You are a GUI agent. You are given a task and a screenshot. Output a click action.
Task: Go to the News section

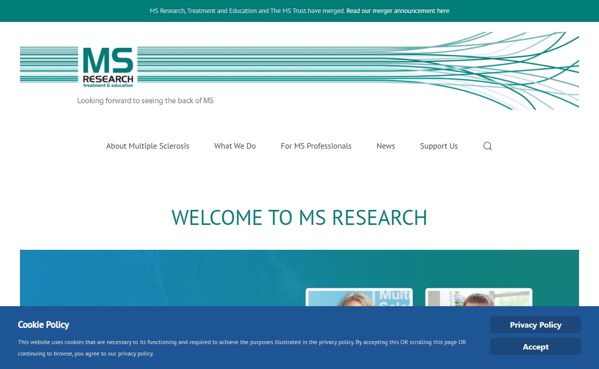tap(386, 146)
